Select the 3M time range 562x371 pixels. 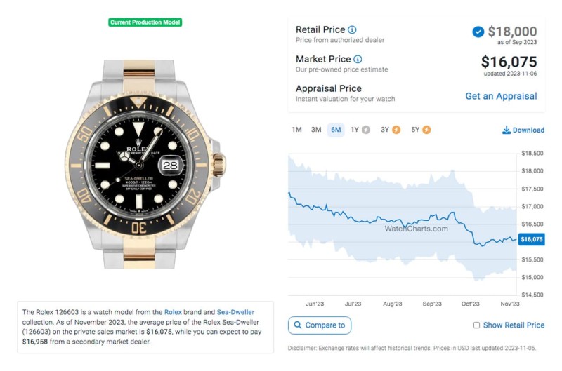pyautogui.click(x=316, y=130)
